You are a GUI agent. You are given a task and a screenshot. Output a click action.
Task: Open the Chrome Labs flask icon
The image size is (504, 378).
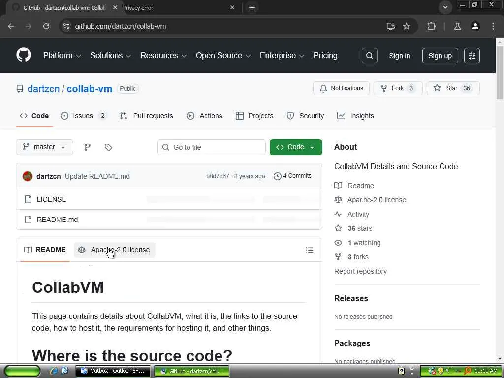[457, 26]
